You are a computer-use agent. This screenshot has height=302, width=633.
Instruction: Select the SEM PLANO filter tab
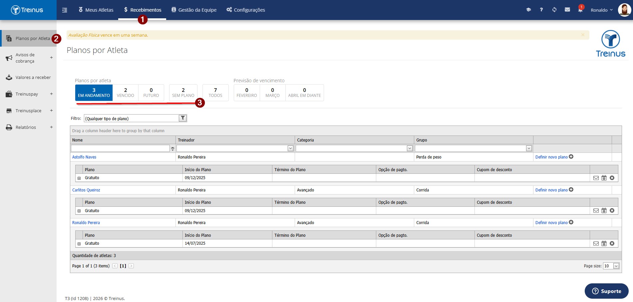(x=183, y=93)
